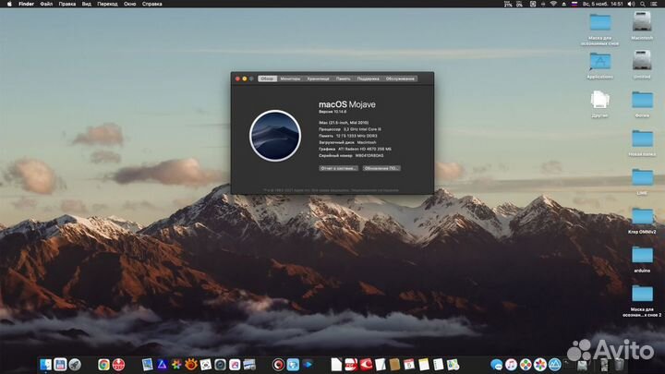This screenshot has width=665, height=374.
Task: Launch iTunes music icon in Dock
Action: (x=511, y=364)
